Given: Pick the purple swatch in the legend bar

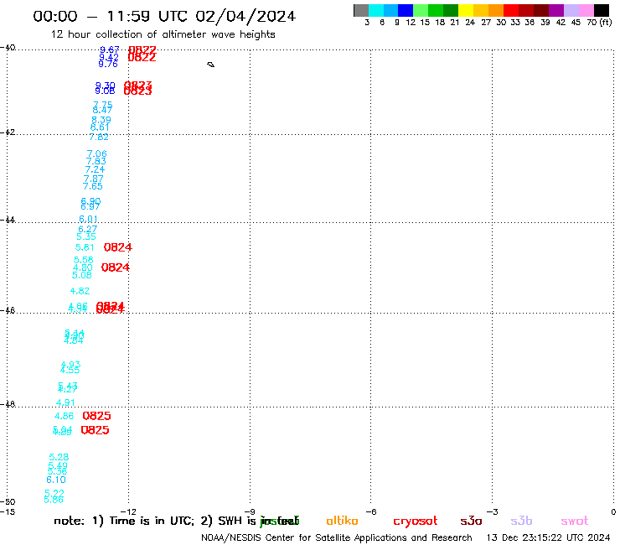Looking at the screenshot, I should tap(556, 10).
